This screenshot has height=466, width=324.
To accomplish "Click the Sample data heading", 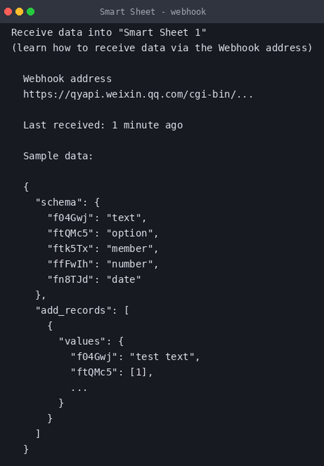I will pyautogui.click(x=58, y=156).
